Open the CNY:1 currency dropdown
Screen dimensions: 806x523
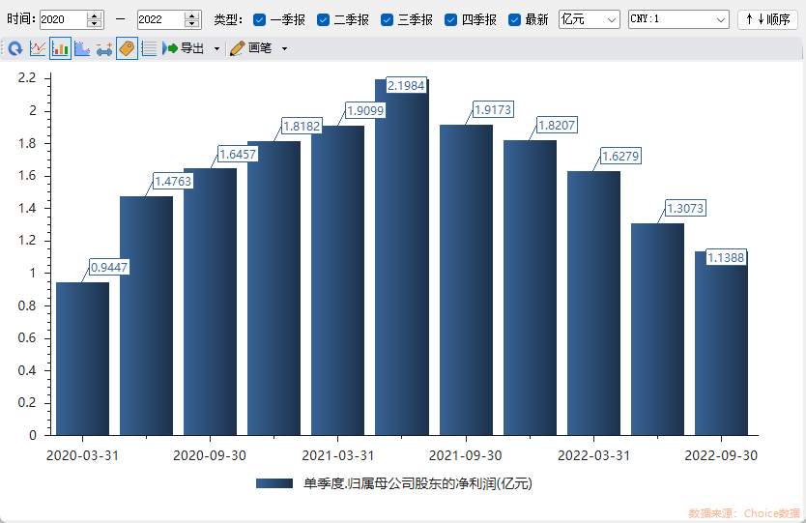point(678,19)
